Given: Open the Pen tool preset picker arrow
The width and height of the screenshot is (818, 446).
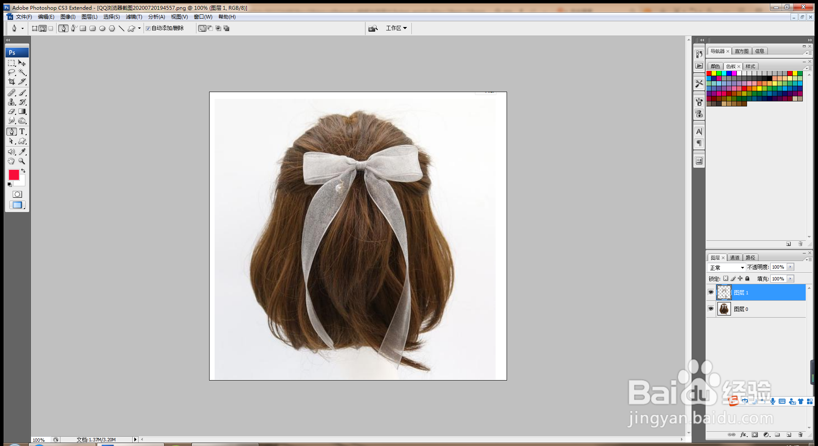Looking at the screenshot, I should (22, 28).
